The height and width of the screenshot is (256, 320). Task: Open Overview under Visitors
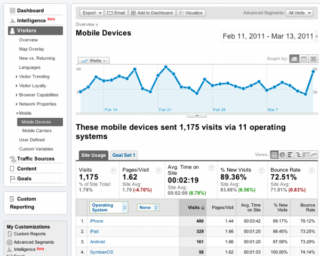pyautogui.click(x=28, y=40)
